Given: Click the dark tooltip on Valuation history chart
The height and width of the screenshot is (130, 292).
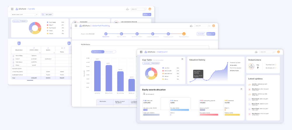Looking at the screenshot, I should pos(198,74).
